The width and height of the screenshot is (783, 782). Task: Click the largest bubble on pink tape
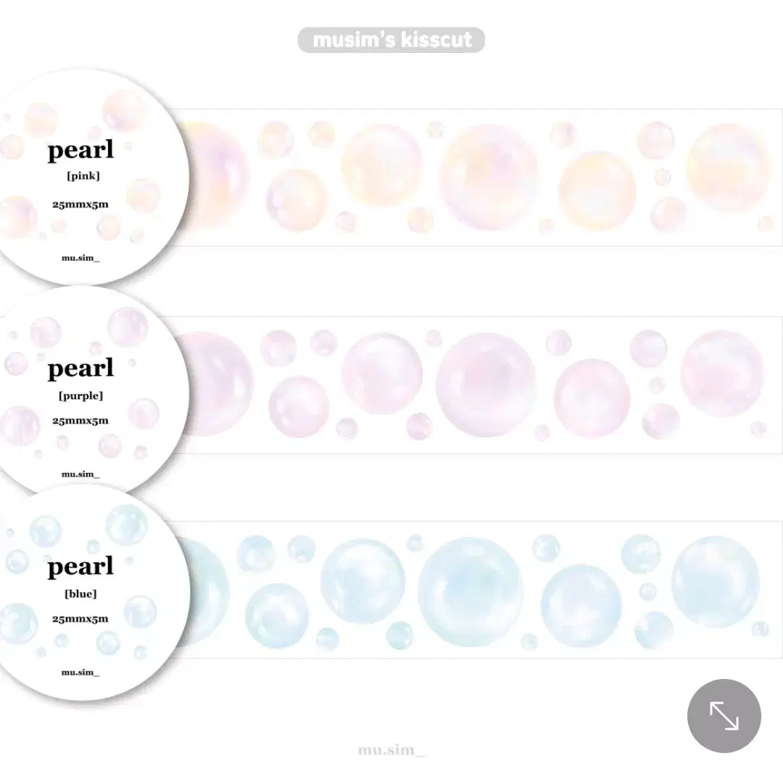click(489, 177)
